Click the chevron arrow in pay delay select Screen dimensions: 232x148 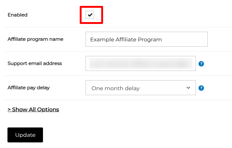coord(188,88)
